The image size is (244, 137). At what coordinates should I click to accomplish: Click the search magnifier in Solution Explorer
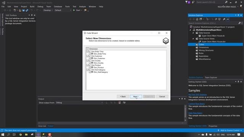pyautogui.click(x=240, y=23)
